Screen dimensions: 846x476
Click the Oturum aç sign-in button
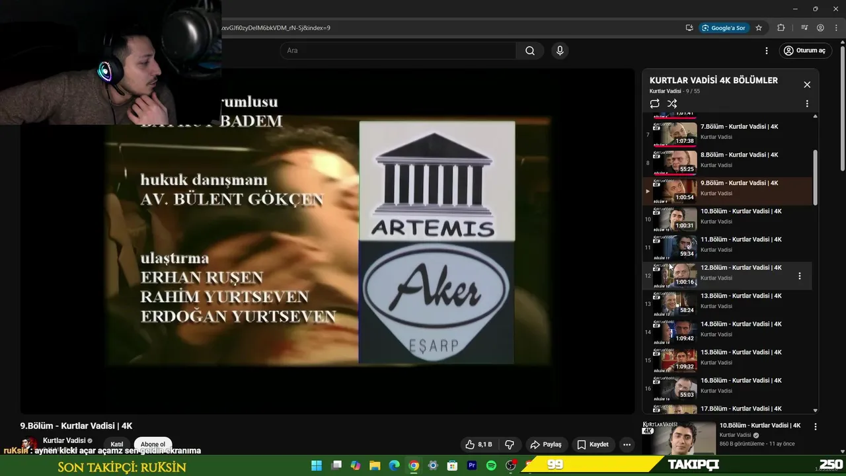[804, 51]
